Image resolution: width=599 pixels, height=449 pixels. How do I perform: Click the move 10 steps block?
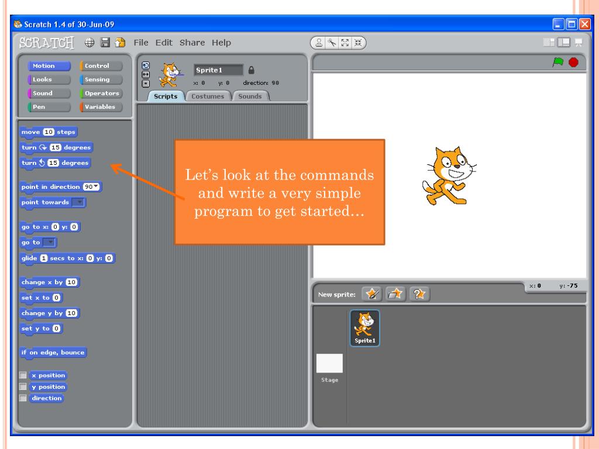(x=49, y=132)
